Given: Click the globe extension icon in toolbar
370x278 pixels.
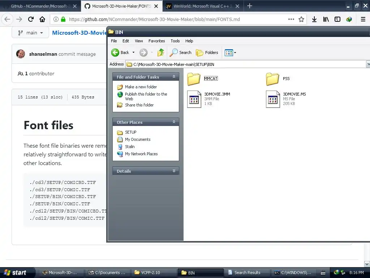Looking at the screenshot, I should tap(349, 19).
